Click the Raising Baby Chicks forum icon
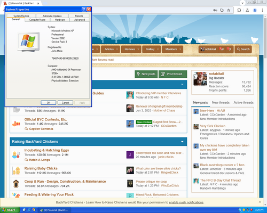 tap(16, 170)
